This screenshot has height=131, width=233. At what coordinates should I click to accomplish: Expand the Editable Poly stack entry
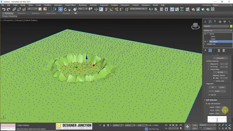(x=205, y=44)
